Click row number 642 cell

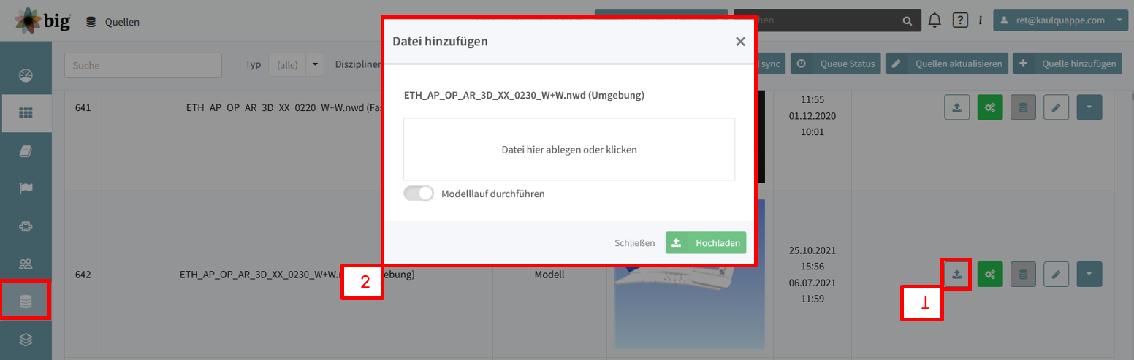point(83,275)
